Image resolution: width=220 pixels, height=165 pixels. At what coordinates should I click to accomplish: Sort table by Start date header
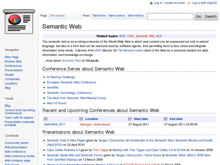click(x=141, y=119)
